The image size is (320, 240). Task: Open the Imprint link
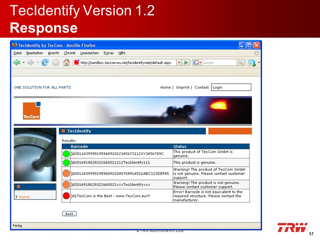pos(183,87)
